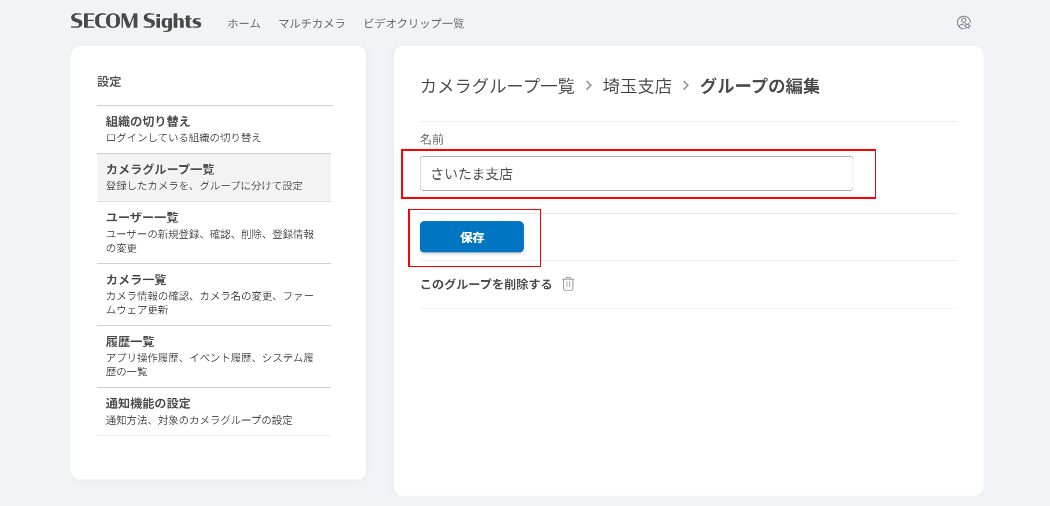Click カメラグループ一覧 breadcrumb link
The width and height of the screenshot is (1050, 506).
[x=497, y=86]
